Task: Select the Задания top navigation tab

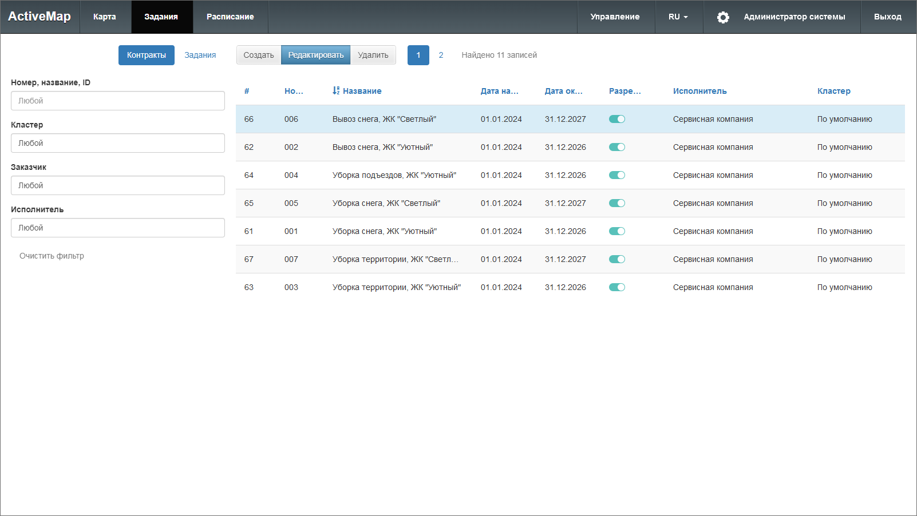Action: (x=161, y=17)
